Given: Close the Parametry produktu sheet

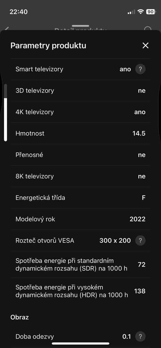Looking at the screenshot, I should pos(145,46).
